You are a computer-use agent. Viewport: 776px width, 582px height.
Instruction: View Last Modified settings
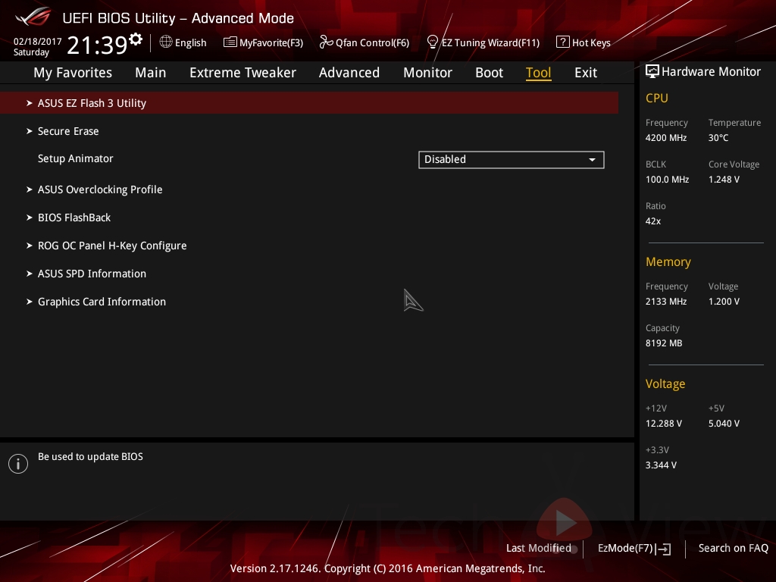pyautogui.click(x=539, y=549)
